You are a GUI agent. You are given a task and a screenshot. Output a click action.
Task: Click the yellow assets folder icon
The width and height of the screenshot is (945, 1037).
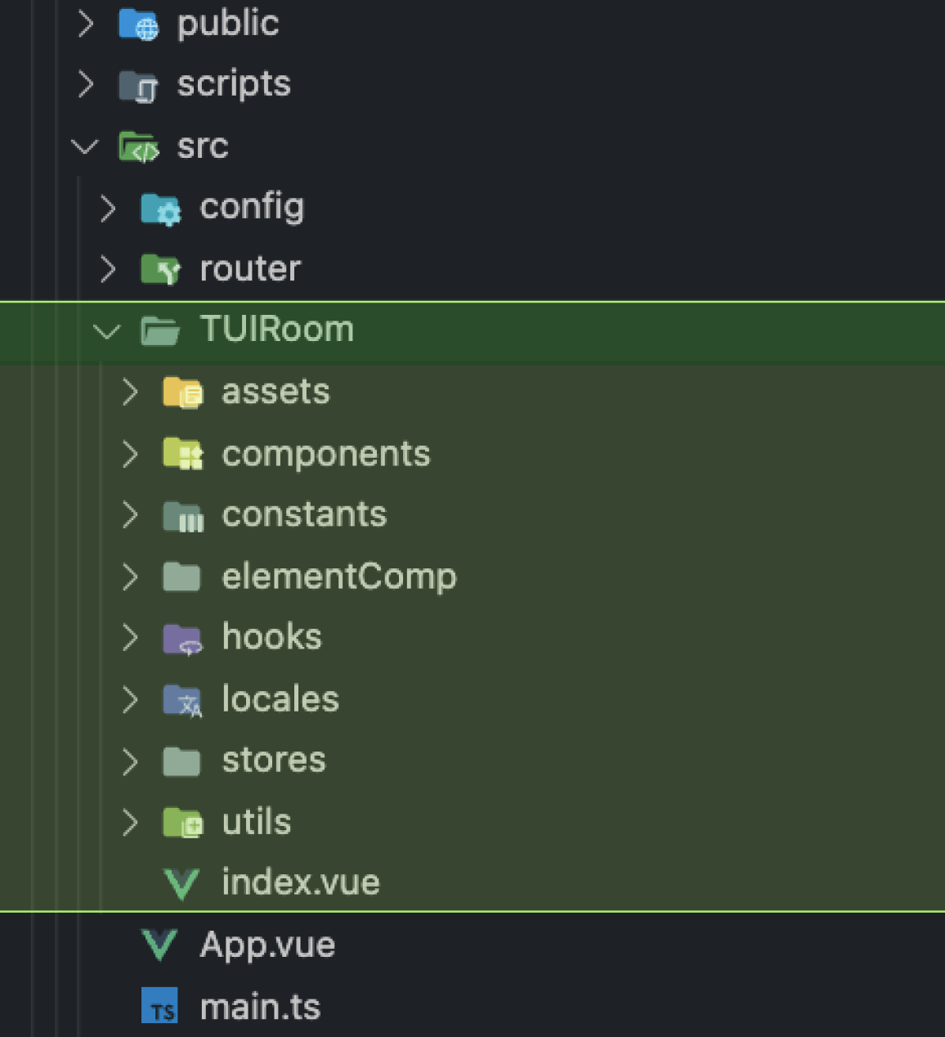pyautogui.click(x=182, y=393)
